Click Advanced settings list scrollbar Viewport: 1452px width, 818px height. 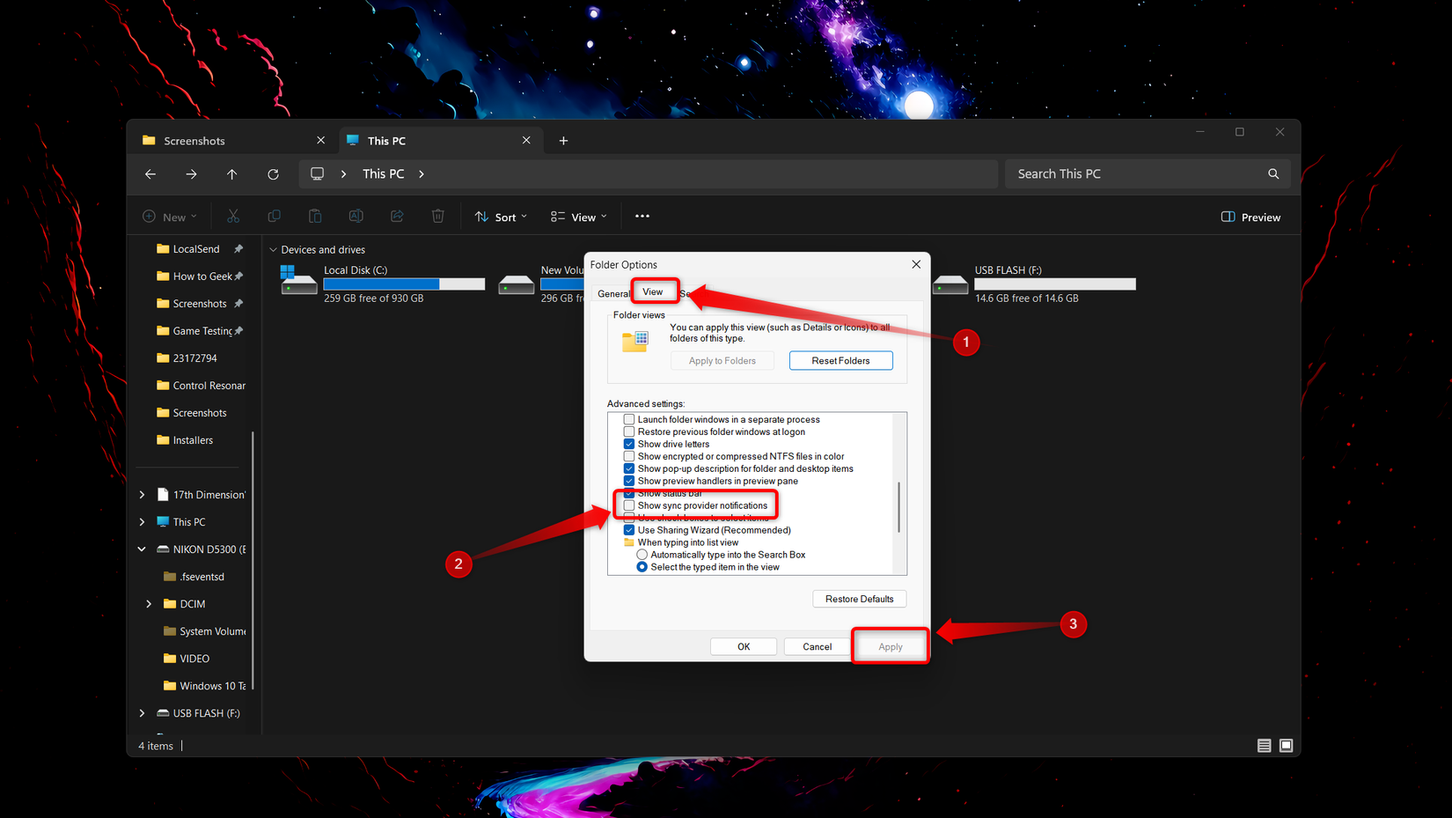(x=898, y=507)
